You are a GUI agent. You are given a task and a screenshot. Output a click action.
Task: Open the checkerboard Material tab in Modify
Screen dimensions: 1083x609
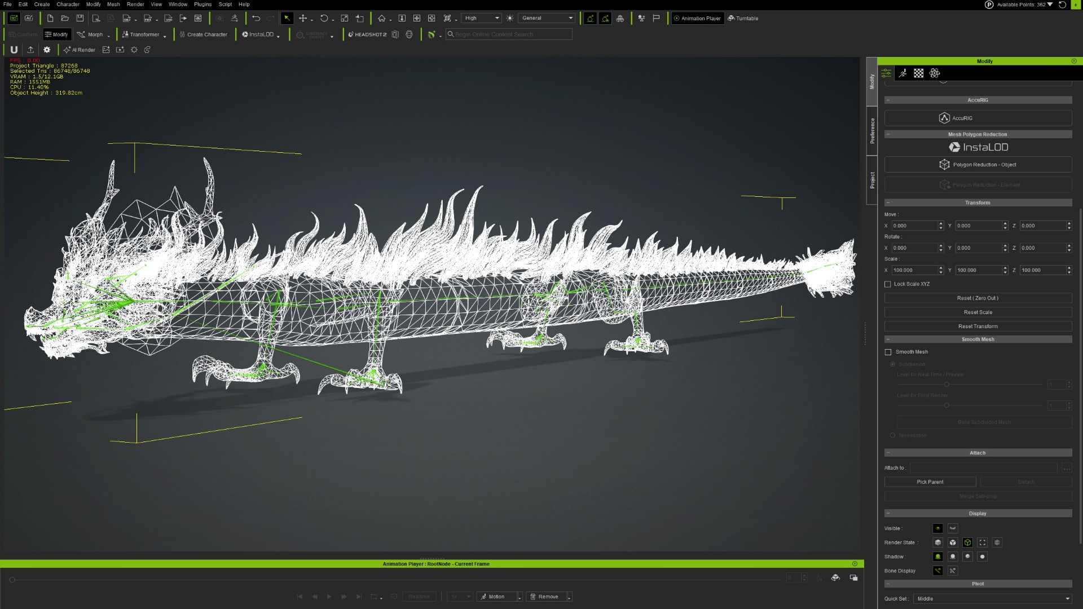pyautogui.click(x=919, y=73)
